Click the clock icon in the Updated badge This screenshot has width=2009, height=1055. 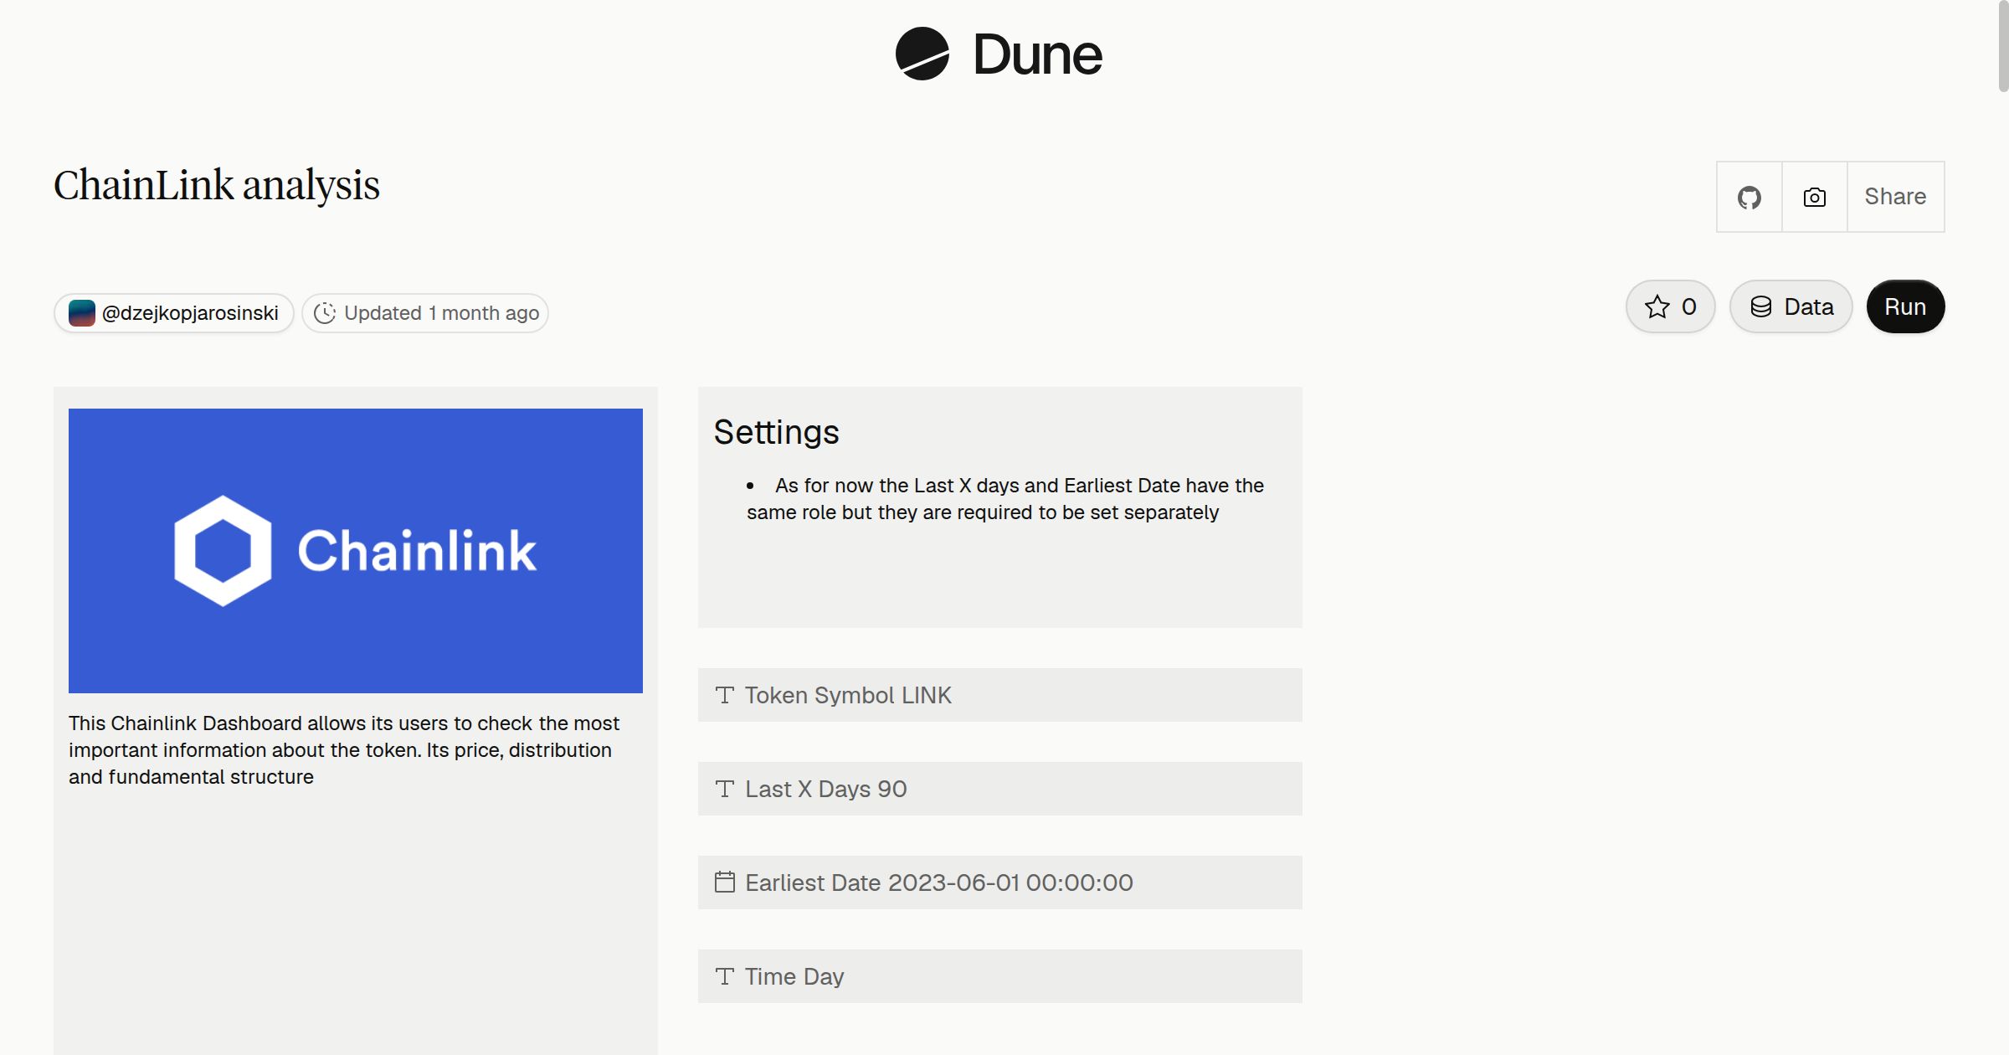tap(325, 313)
